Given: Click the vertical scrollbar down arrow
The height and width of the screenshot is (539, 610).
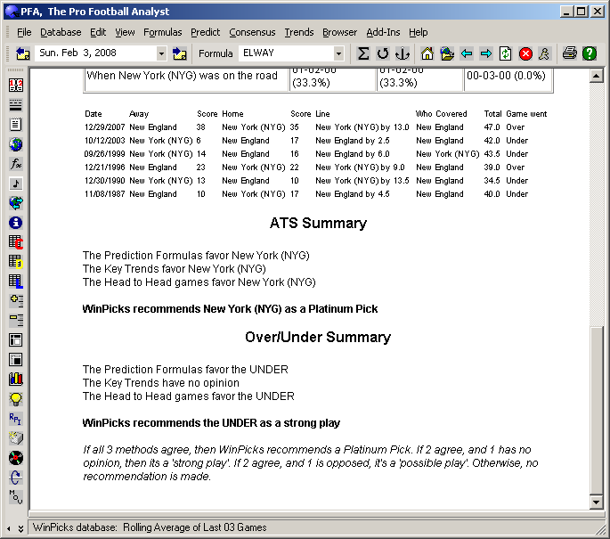Looking at the screenshot, I should (x=596, y=502).
